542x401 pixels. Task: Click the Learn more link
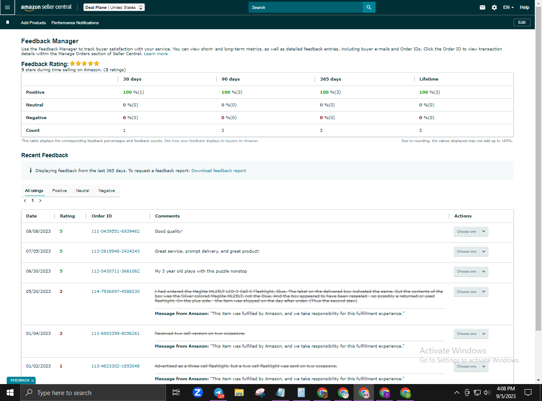pos(156,54)
